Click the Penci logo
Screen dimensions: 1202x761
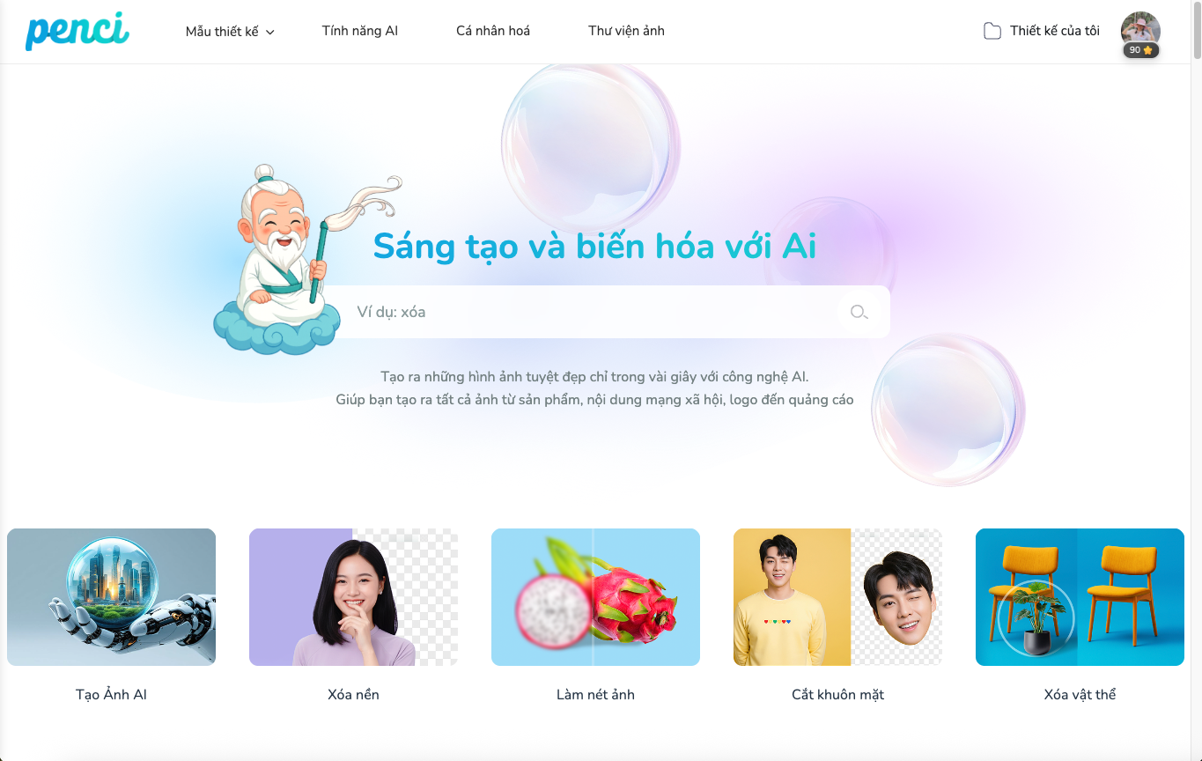(77, 31)
